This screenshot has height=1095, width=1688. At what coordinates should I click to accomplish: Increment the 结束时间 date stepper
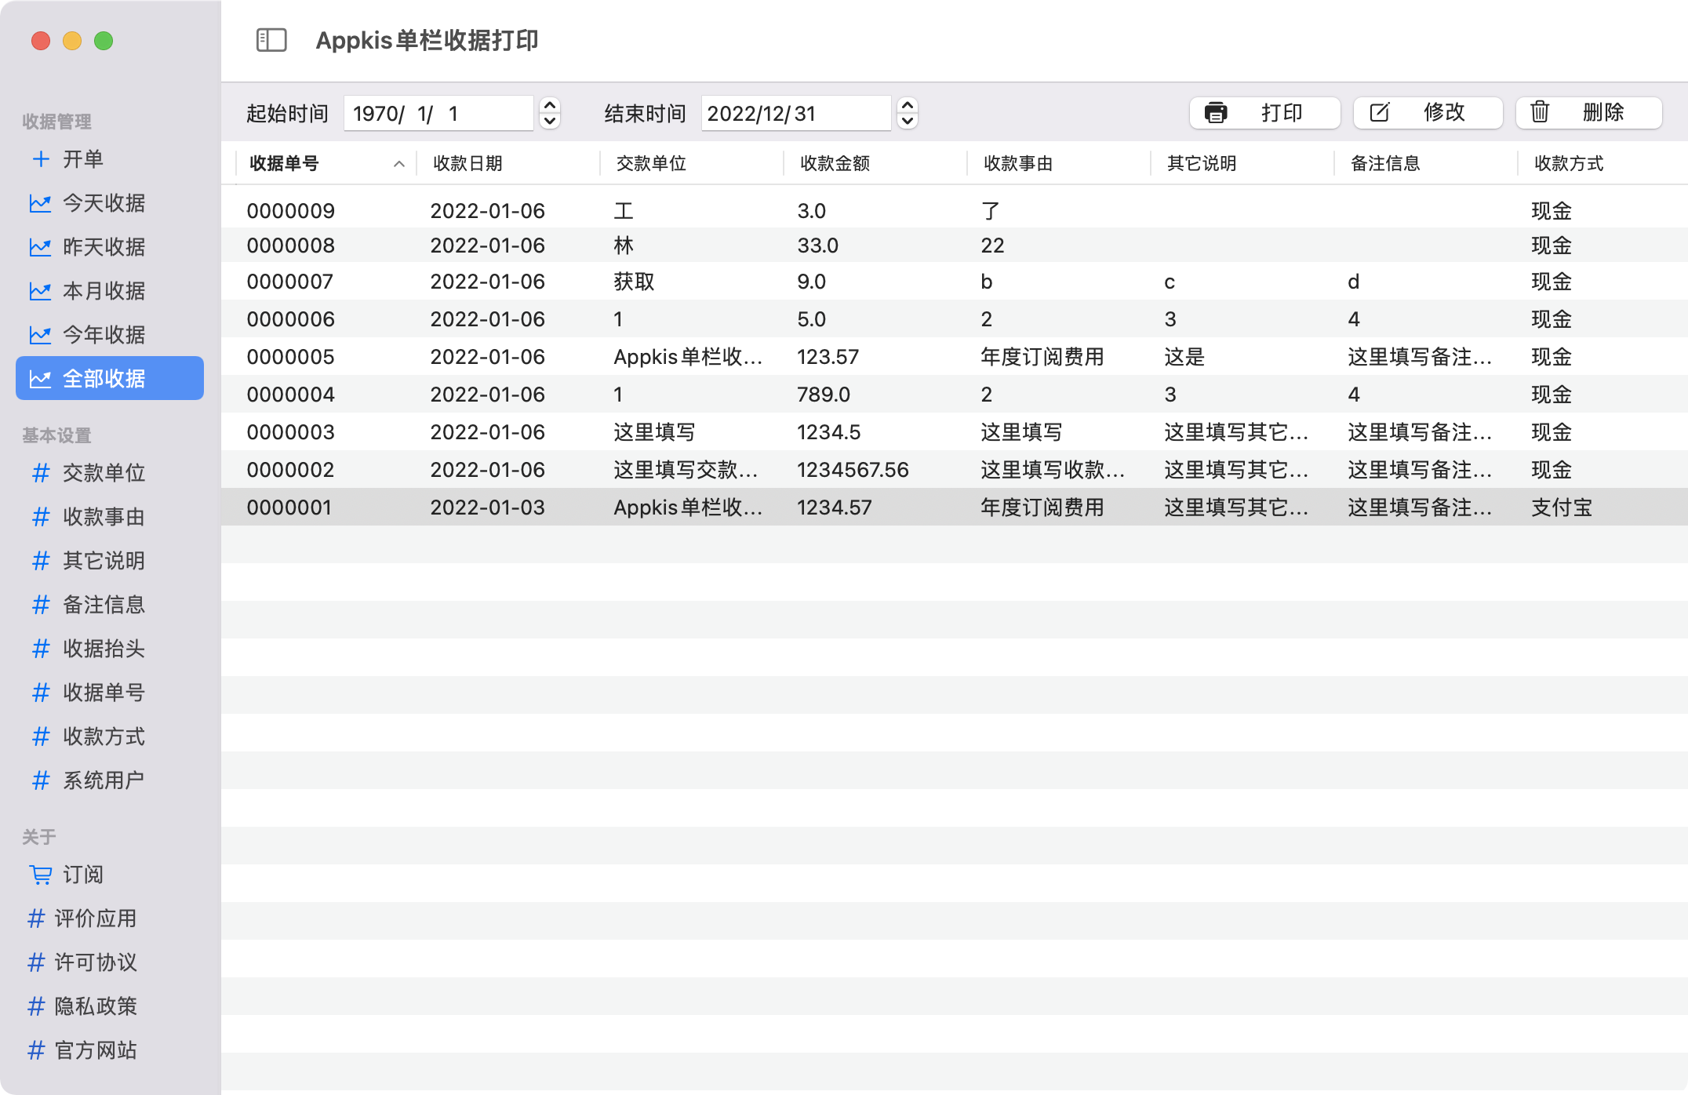[x=908, y=105]
